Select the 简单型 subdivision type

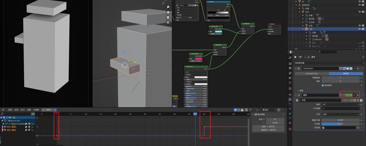pos(346,74)
